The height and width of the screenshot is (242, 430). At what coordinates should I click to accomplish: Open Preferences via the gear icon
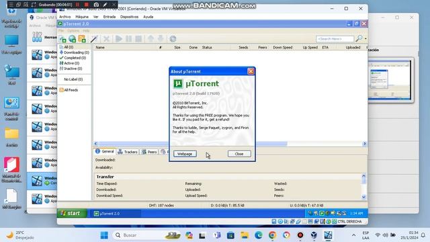tap(173, 39)
